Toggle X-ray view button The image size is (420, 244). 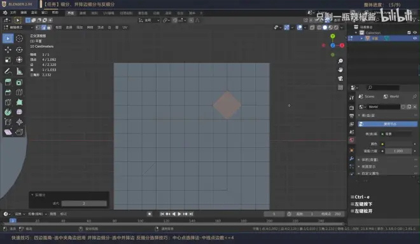pos(312,27)
